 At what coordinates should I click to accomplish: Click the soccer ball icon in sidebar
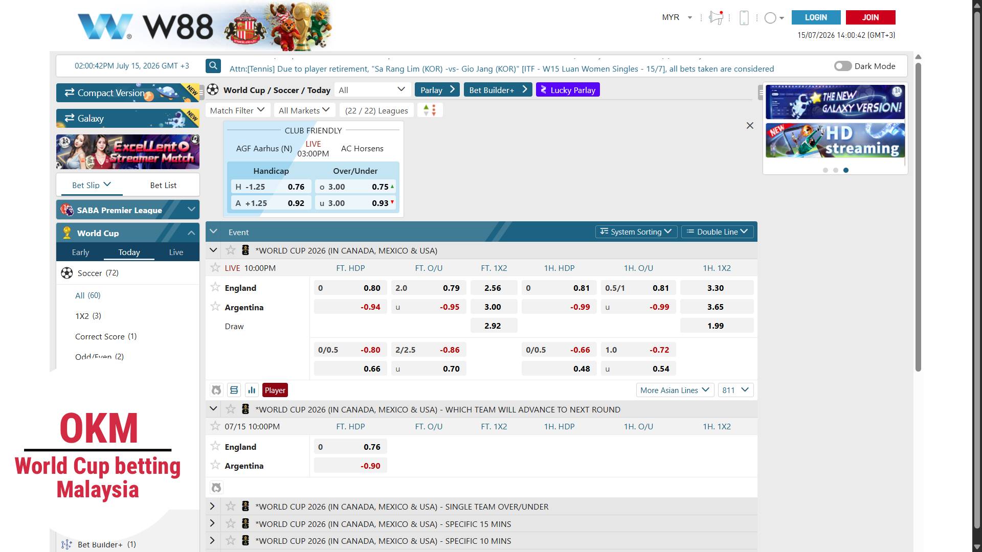pyautogui.click(x=67, y=273)
